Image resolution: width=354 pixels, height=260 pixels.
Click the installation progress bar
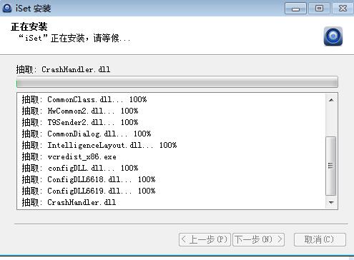pyautogui.click(x=177, y=82)
